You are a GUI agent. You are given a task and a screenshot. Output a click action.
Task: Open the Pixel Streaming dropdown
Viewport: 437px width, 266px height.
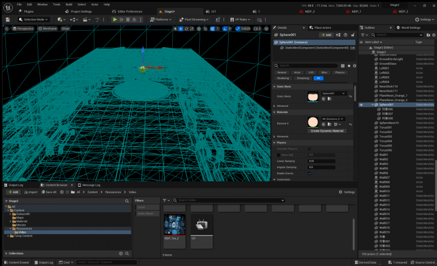coord(194,19)
